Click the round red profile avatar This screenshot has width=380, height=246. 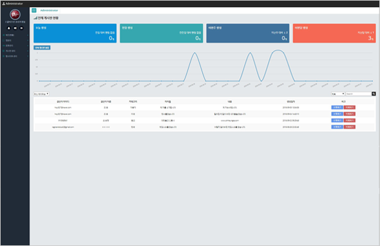[15, 14]
